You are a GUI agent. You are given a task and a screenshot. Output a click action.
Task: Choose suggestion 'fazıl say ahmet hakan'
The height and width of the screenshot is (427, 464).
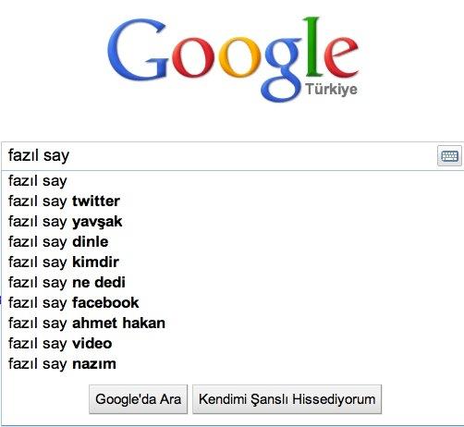point(232,323)
